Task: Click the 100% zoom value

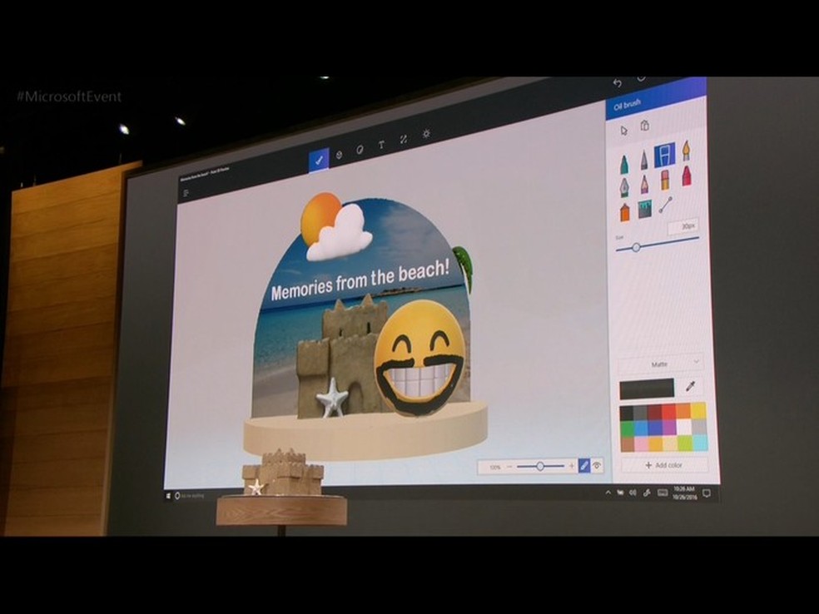Action: pyautogui.click(x=494, y=468)
